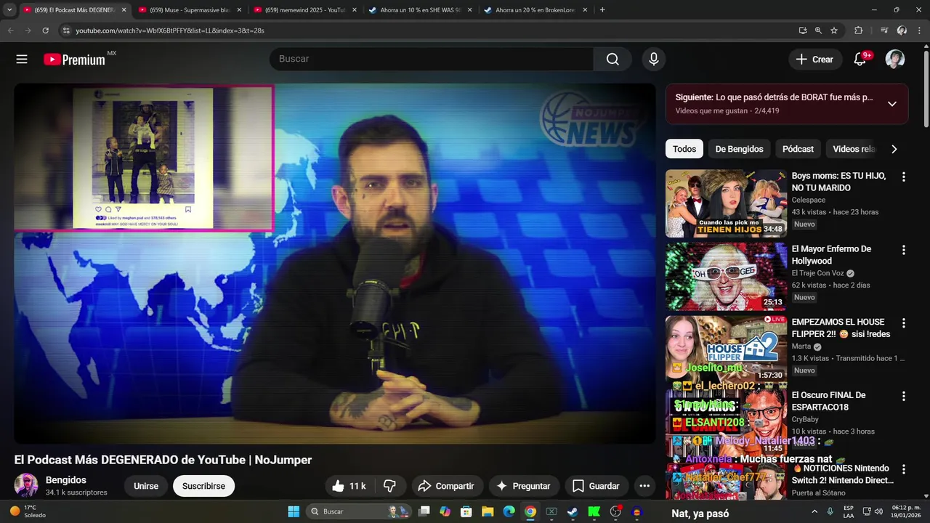The height and width of the screenshot is (523, 930).
Task: Click the Compartir button
Action: (447, 486)
